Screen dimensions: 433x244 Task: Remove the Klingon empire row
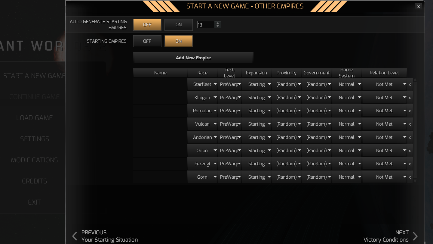(x=410, y=98)
